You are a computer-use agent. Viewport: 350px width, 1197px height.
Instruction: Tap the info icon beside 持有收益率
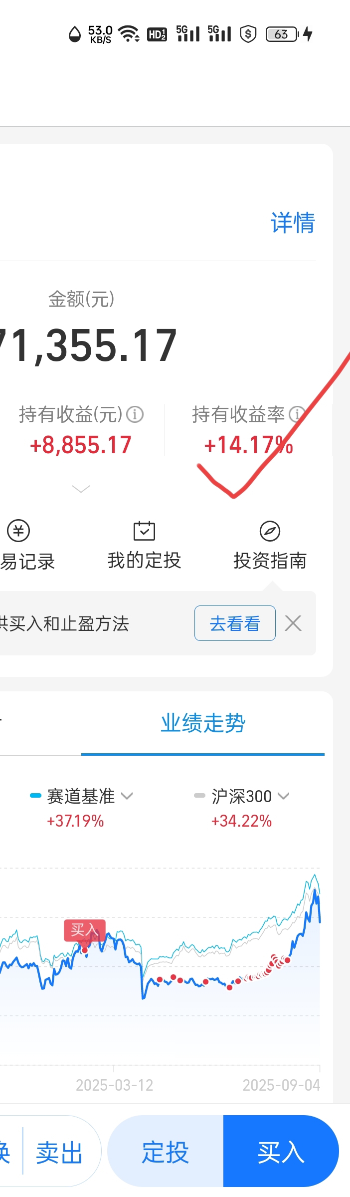tap(297, 414)
